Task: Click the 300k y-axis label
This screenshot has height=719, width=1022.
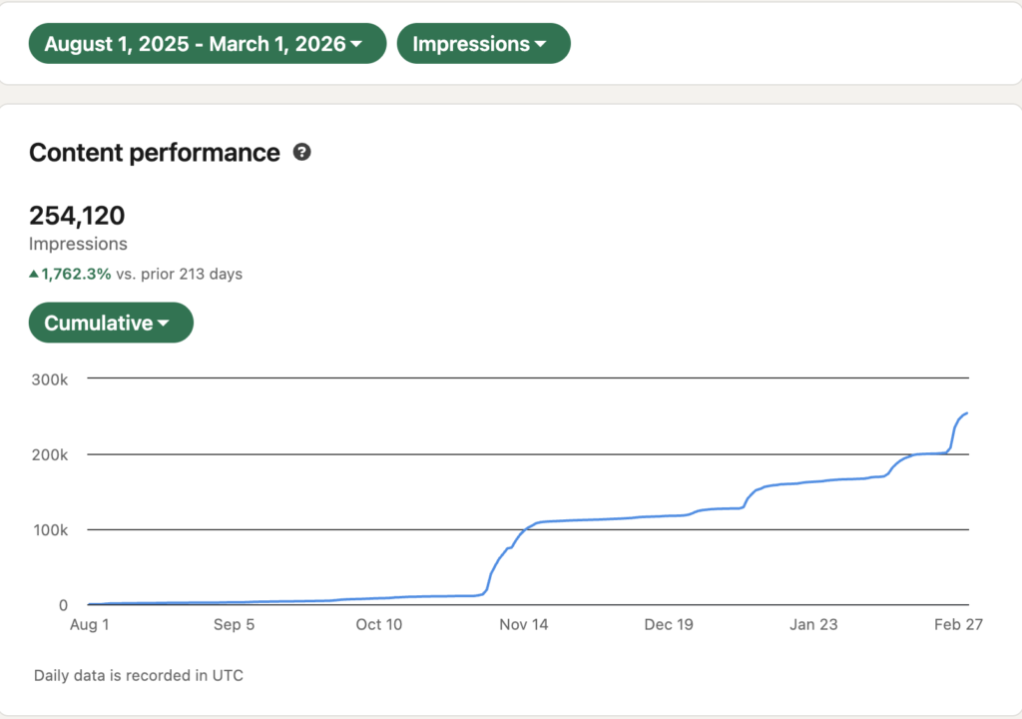Action: [49, 378]
